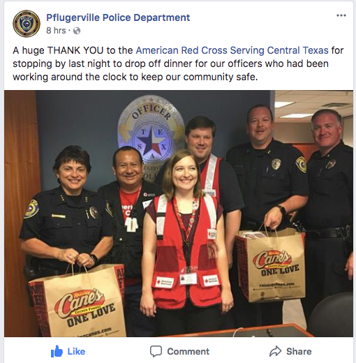Open American Red Cross Serving Central Texas link

232,50
